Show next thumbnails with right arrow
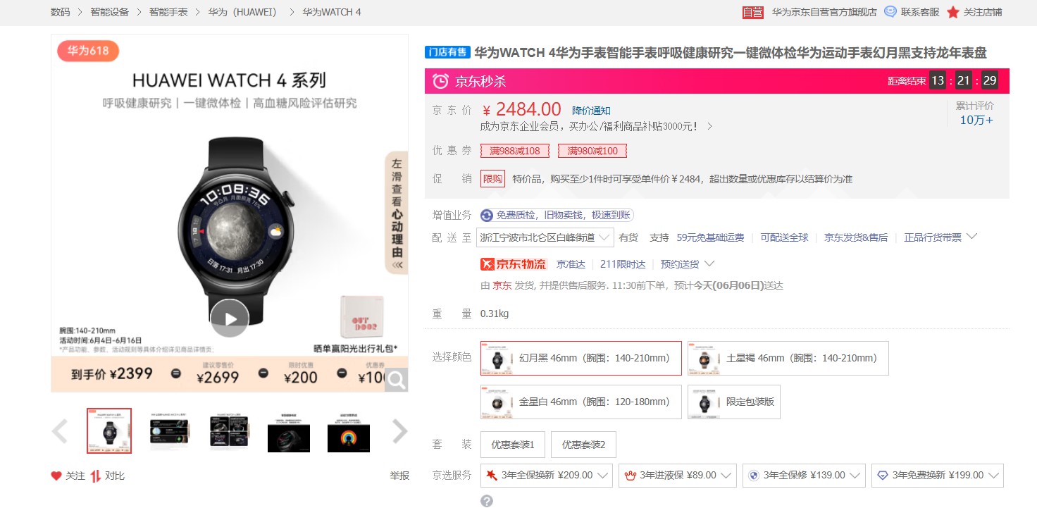 coord(399,431)
